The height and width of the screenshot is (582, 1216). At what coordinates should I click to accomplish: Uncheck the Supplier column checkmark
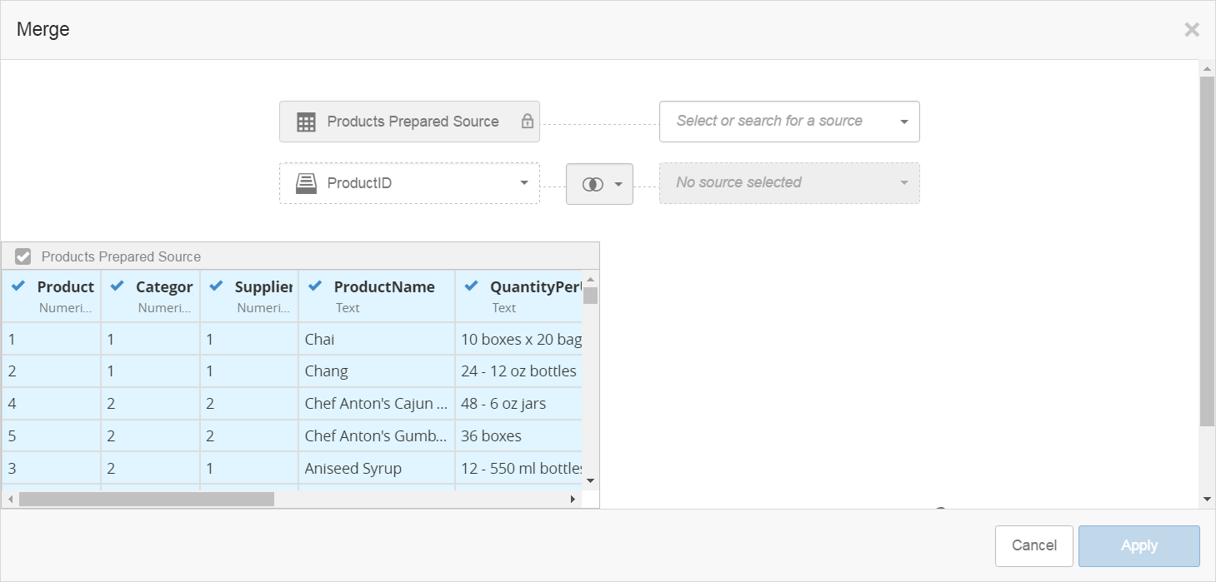click(x=217, y=286)
